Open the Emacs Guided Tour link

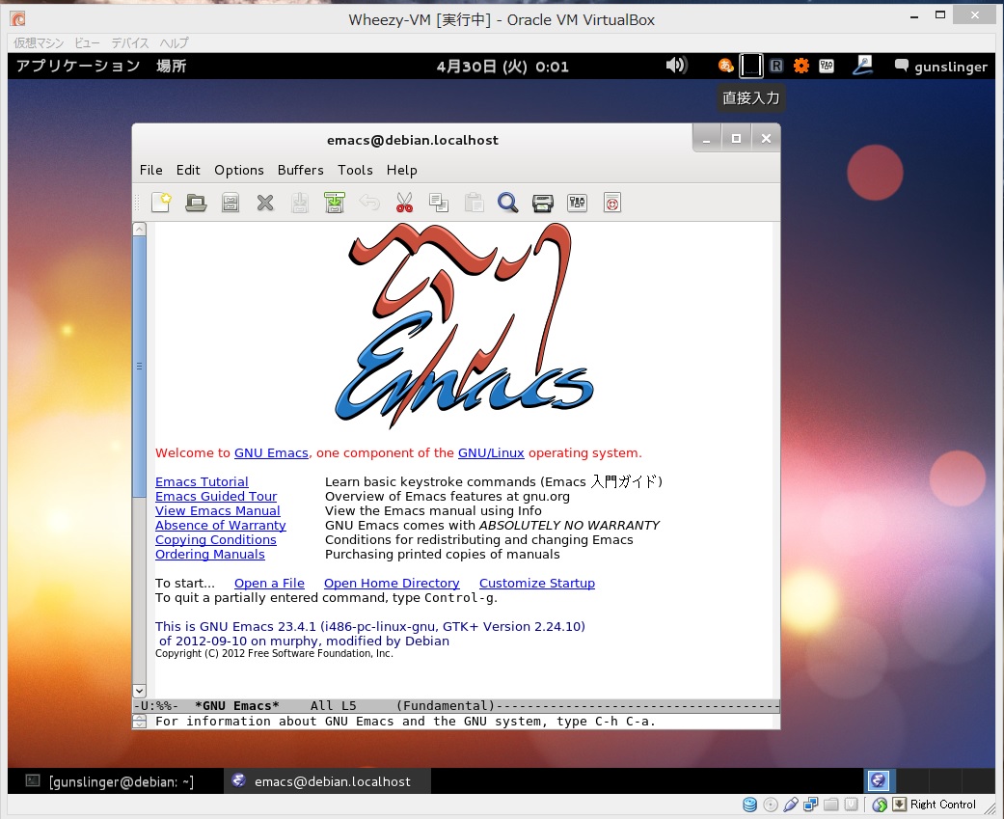pyautogui.click(x=216, y=496)
